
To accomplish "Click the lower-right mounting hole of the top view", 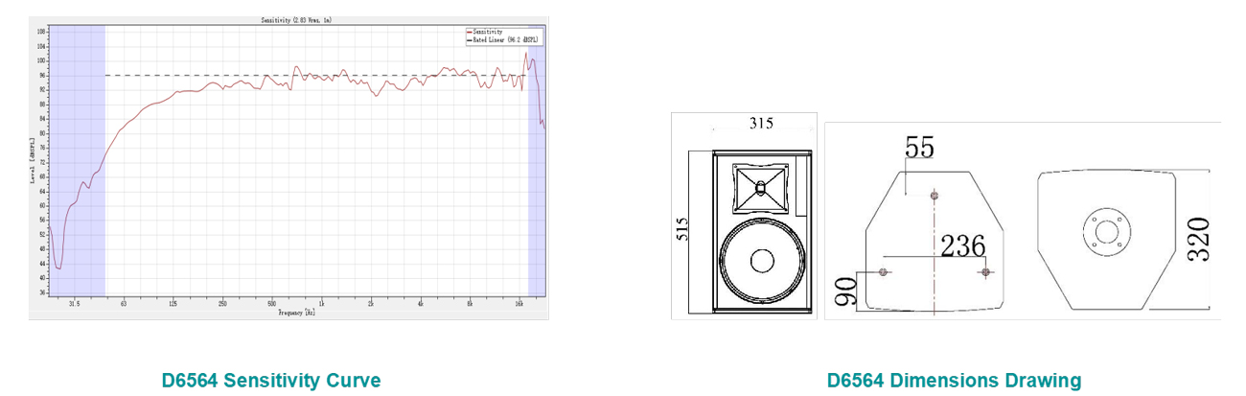I will click(x=985, y=272).
